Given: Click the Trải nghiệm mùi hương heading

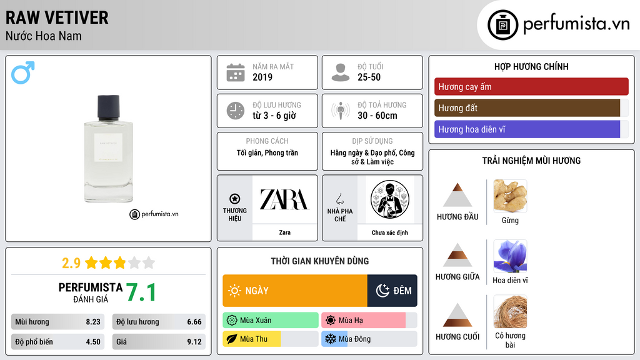Looking at the screenshot, I should [531, 161].
